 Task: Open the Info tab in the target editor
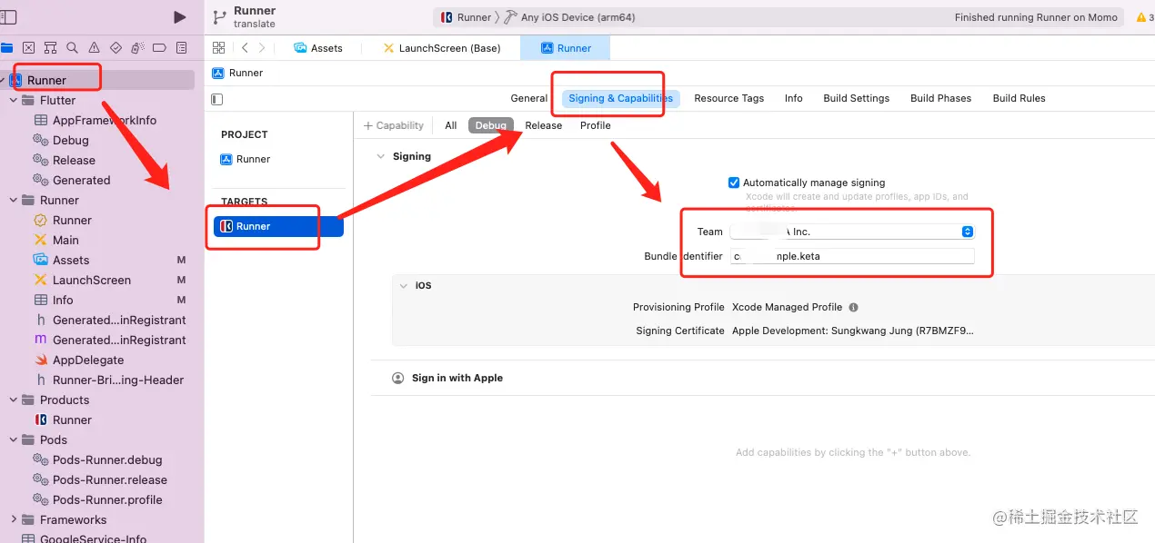[x=794, y=98]
